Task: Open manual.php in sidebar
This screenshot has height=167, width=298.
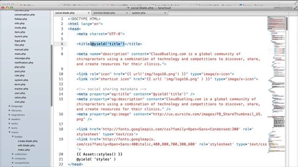Action: [21, 50]
